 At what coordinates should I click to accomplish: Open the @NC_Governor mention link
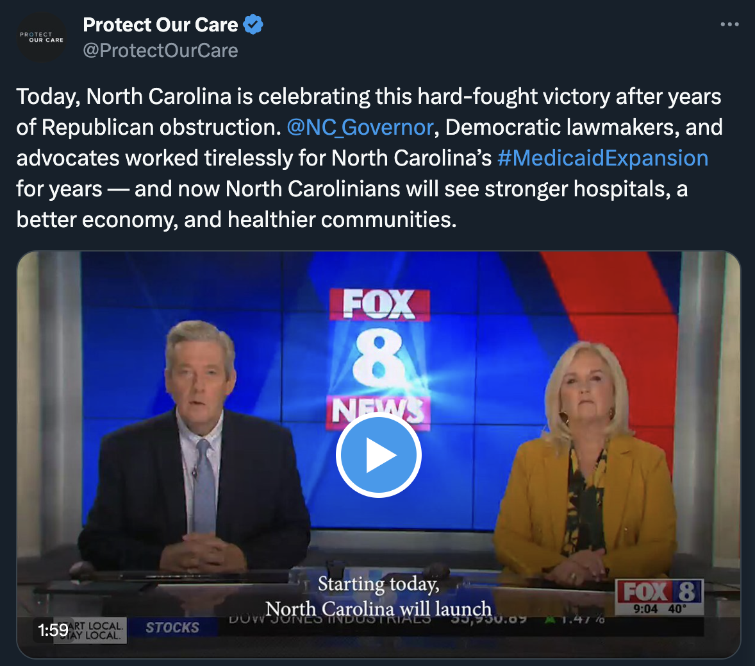(x=360, y=127)
